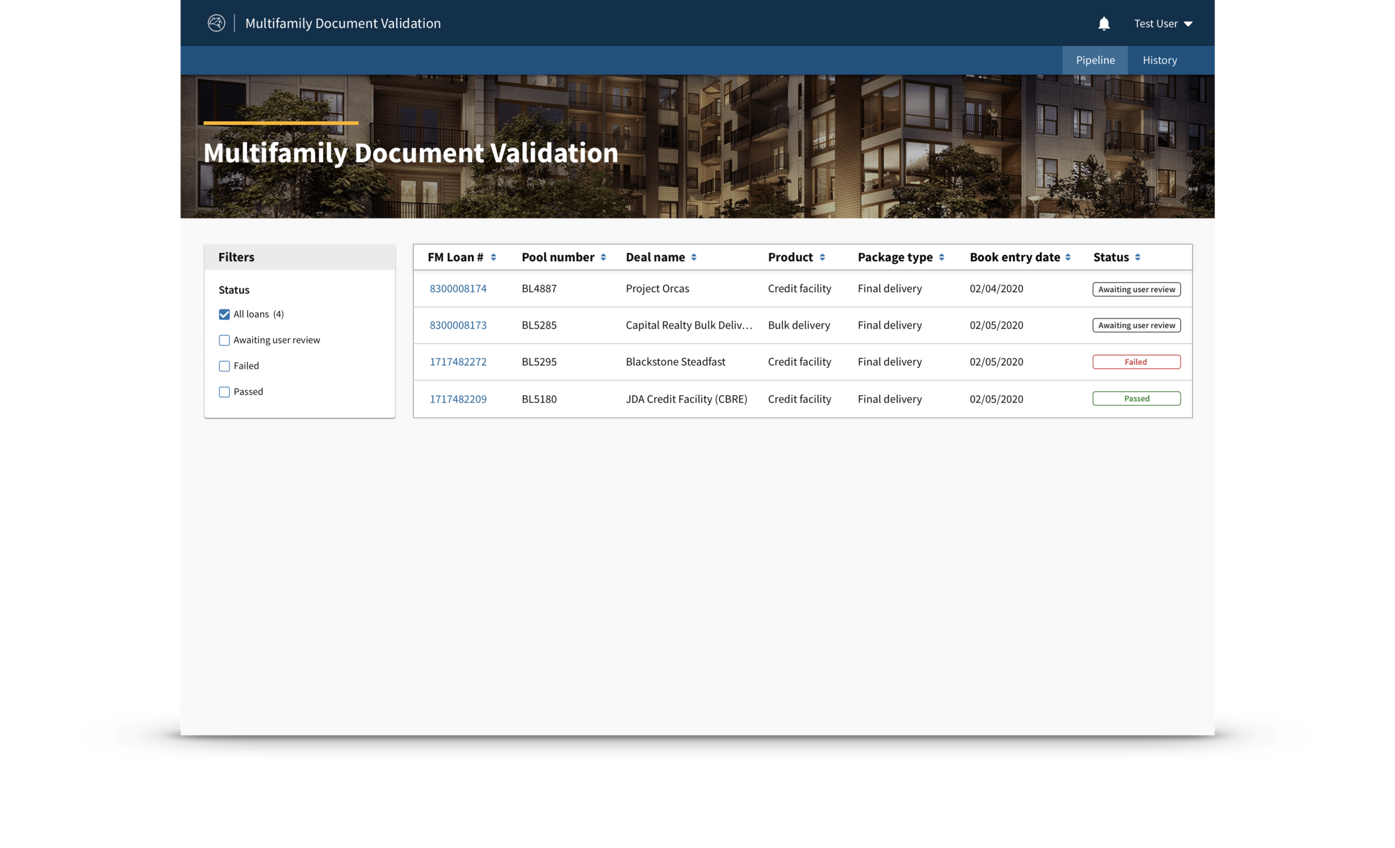Click the red Failed status badge
1395x848 pixels.
pos(1136,362)
